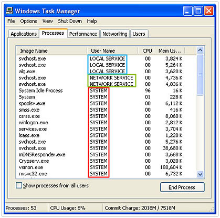Open the View menu
The height and width of the screenshot is (218, 220).
pyautogui.click(x=47, y=21)
